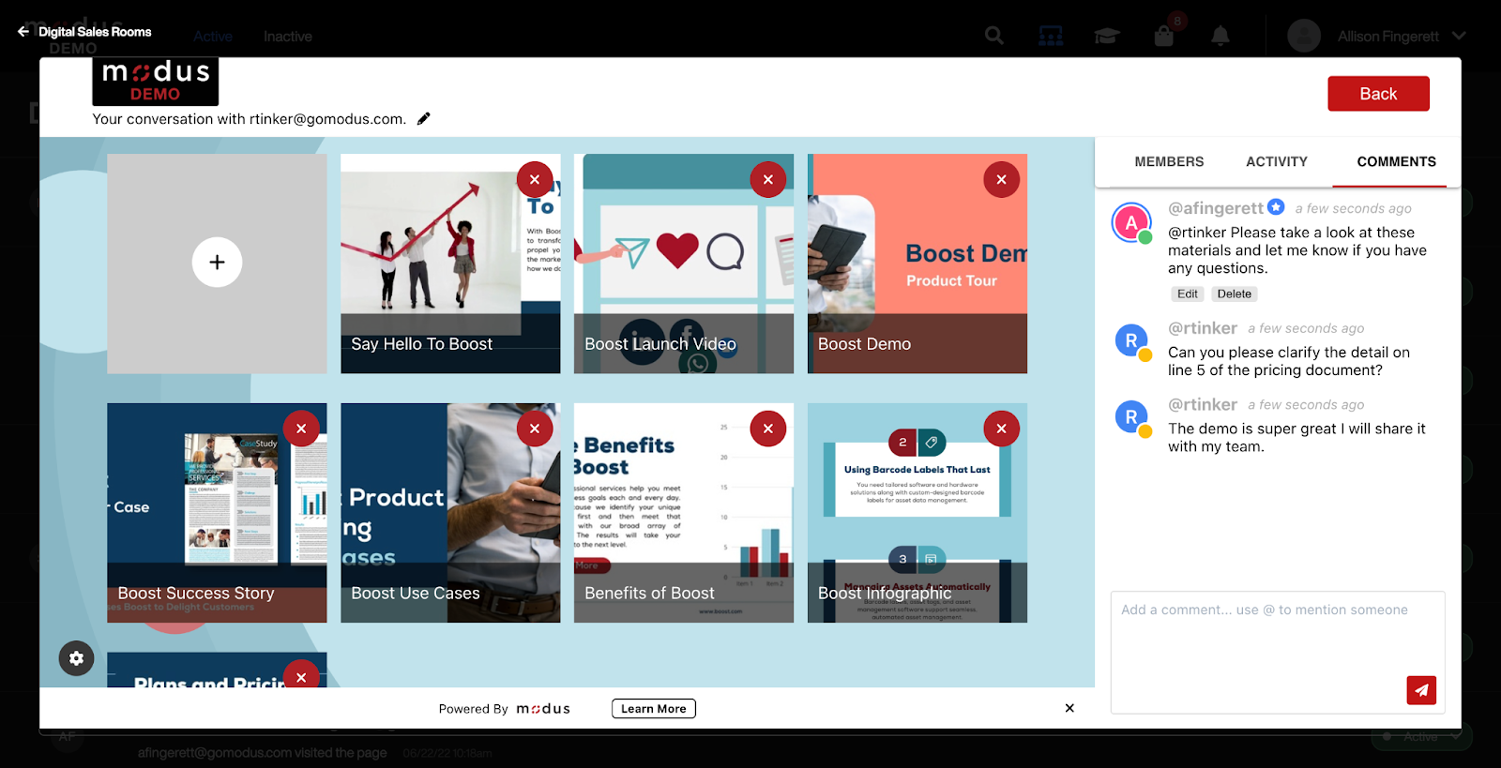Send comment with paper plane icon
The height and width of the screenshot is (768, 1501).
(x=1421, y=690)
